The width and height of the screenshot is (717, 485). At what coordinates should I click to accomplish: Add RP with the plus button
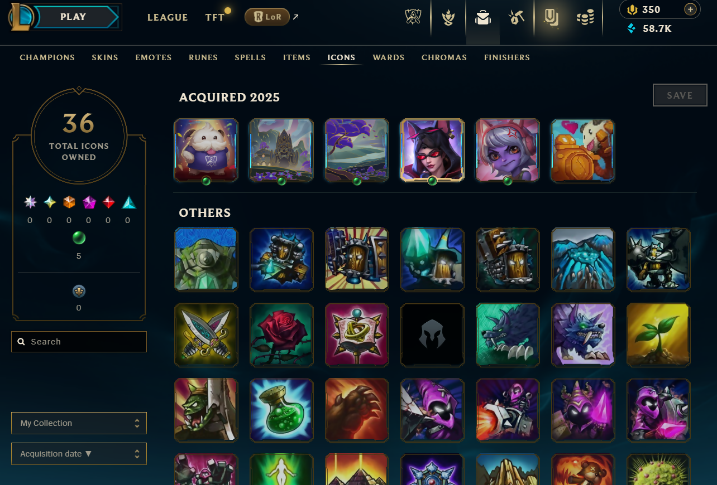(691, 9)
